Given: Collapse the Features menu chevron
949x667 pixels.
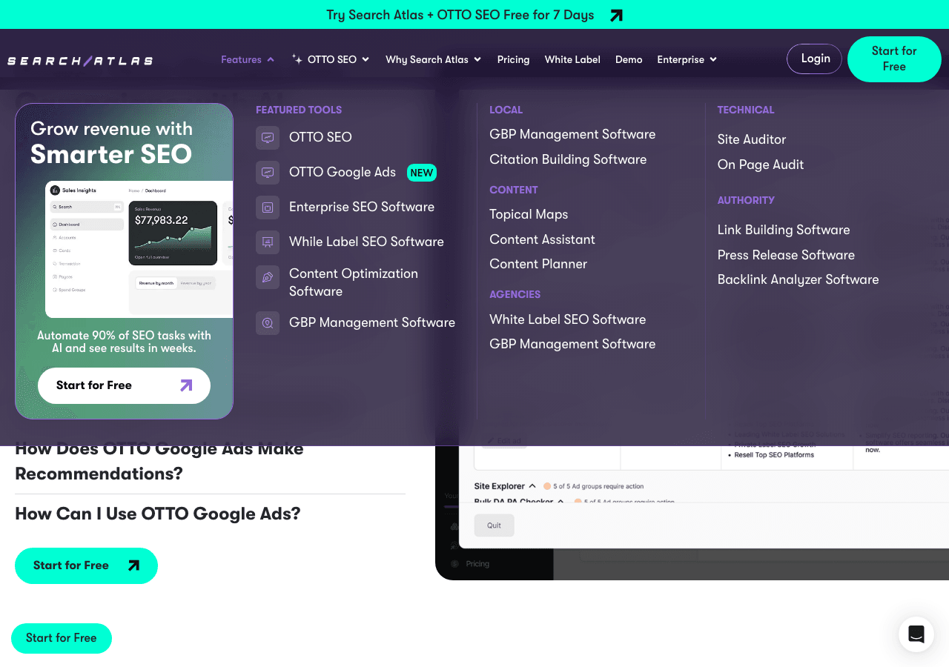Looking at the screenshot, I should 271,59.
